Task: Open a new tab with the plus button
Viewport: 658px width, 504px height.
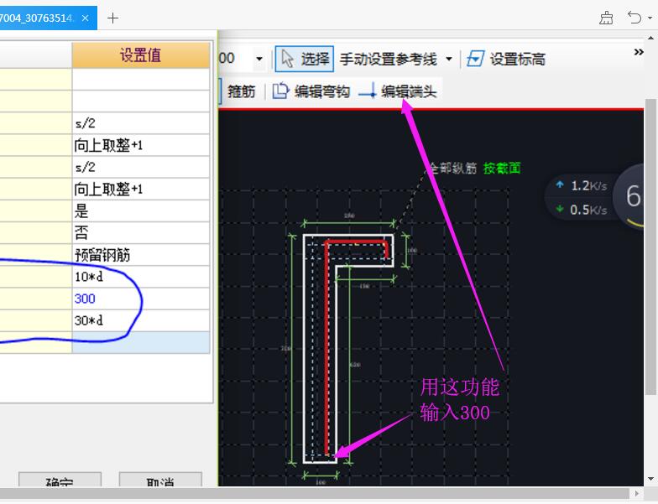Action: pos(112,18)
